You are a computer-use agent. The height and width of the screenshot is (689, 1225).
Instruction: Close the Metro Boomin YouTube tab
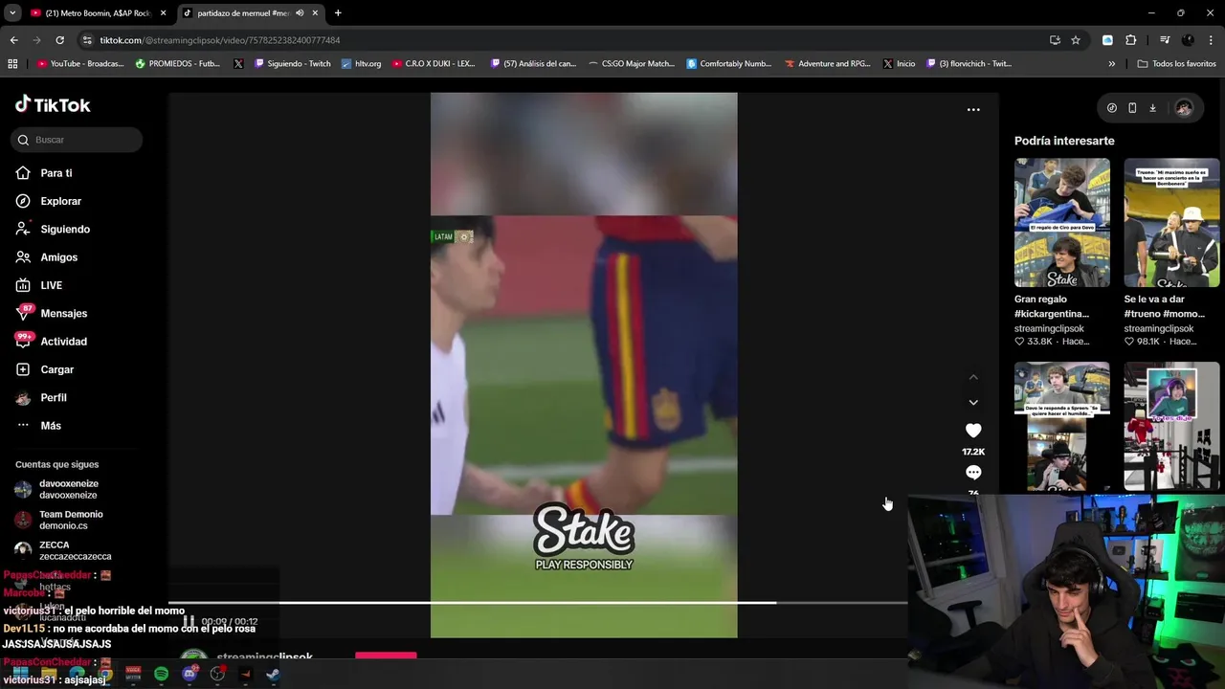[x=163, y=13]
